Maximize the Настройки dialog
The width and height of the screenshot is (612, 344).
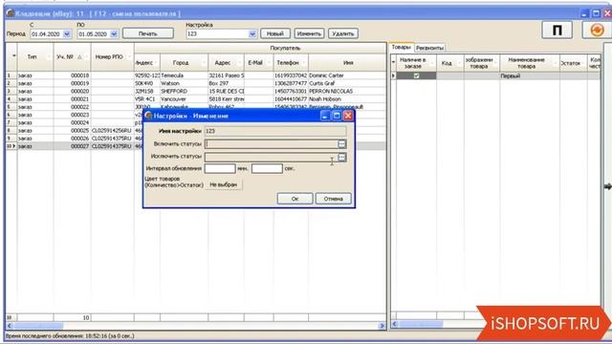[x=336, y=116]
